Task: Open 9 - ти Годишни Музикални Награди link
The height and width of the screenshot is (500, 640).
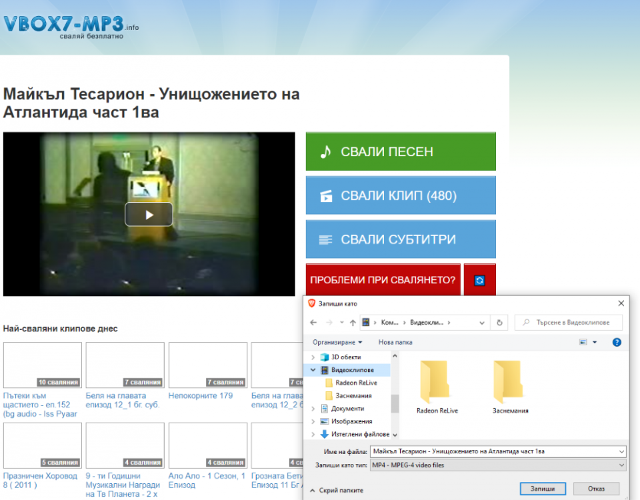Action: 123,485
